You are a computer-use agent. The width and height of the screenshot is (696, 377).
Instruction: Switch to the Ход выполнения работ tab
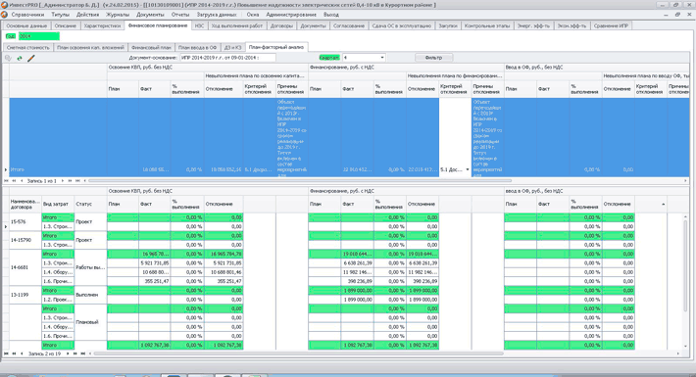click(x=237, y=25)
